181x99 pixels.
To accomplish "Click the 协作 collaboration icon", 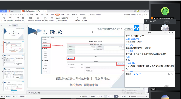I will tap(132, 15).
